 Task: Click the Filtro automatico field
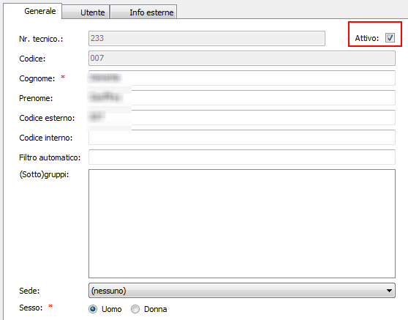click(242, 157)
